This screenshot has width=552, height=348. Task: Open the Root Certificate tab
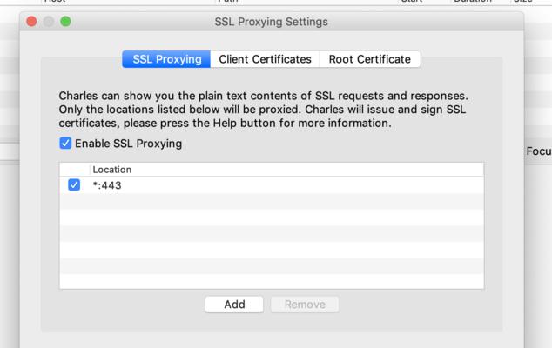click(x=370, y=59)
